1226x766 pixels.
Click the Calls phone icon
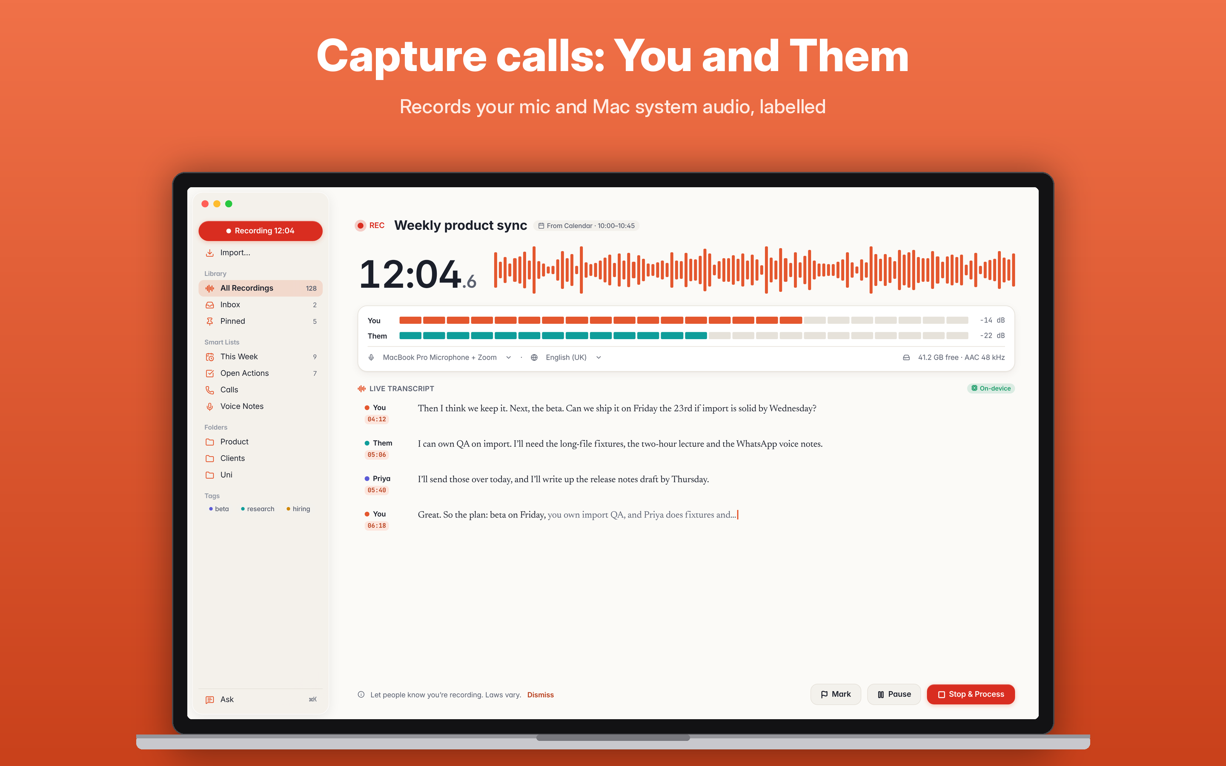[210, 390]
